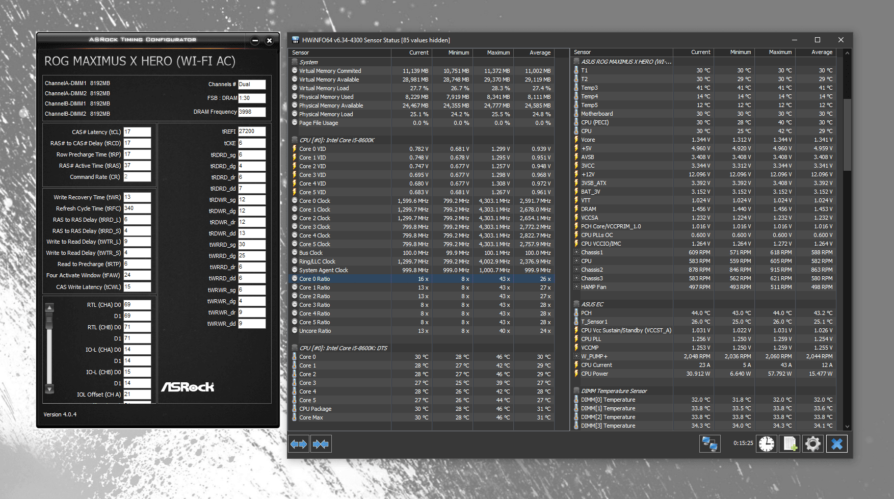Click the FSB : DRAM ratio field
The width and height of the screenshot is (894, 499).
point(252,98)
